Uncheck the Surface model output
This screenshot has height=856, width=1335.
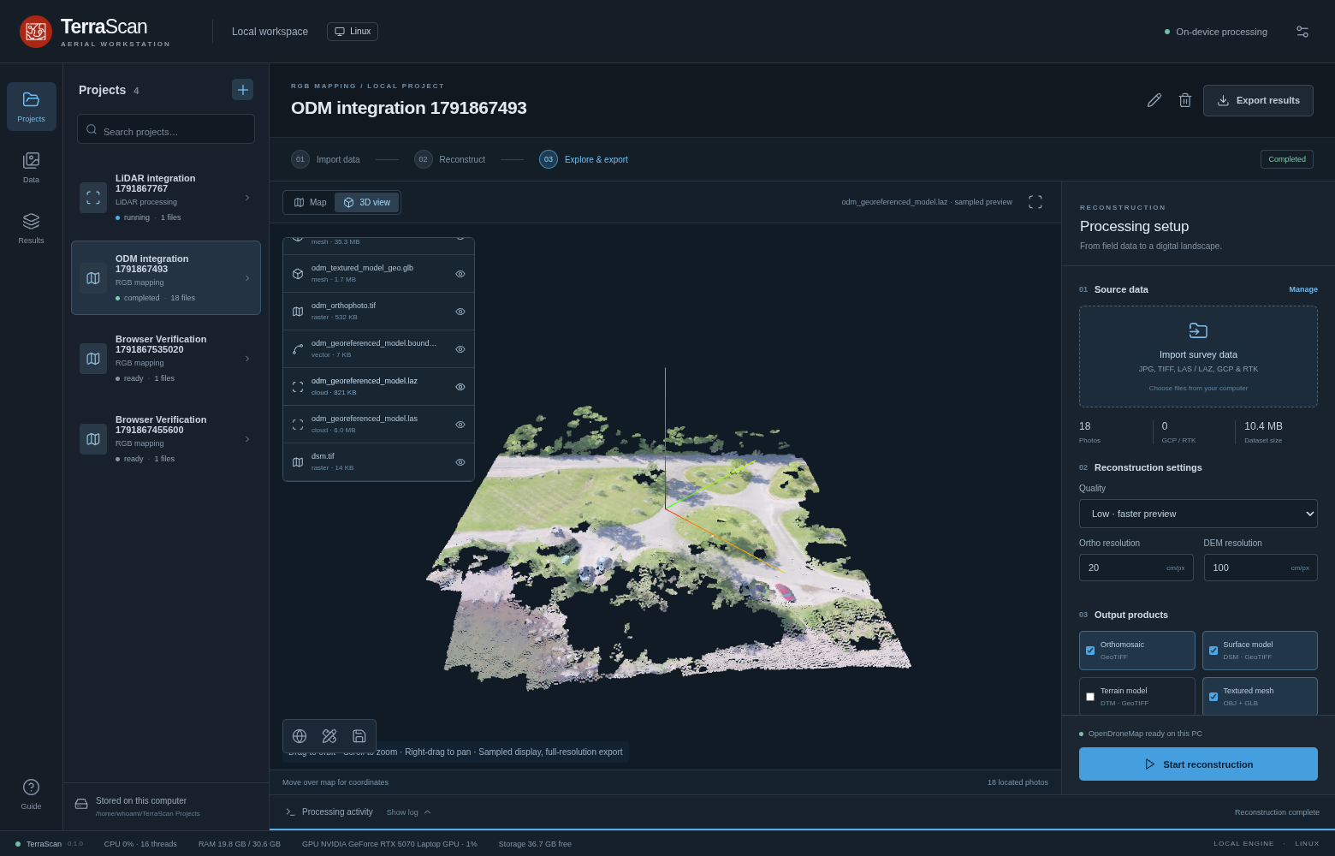tap(1213, 651)
